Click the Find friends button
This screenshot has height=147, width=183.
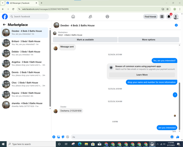click(x=150, y=16)
